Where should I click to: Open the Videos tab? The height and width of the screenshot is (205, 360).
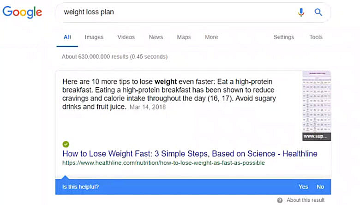pos(126,37)
